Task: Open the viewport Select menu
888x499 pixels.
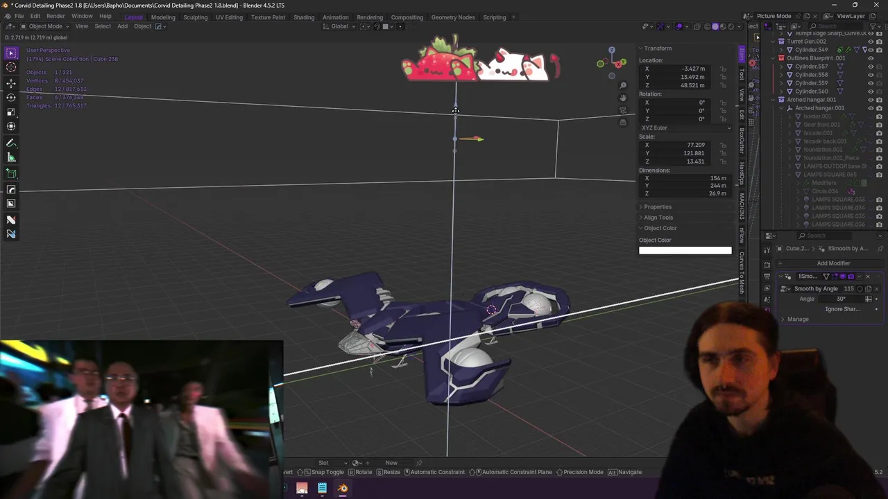Action: click(103, 26)
